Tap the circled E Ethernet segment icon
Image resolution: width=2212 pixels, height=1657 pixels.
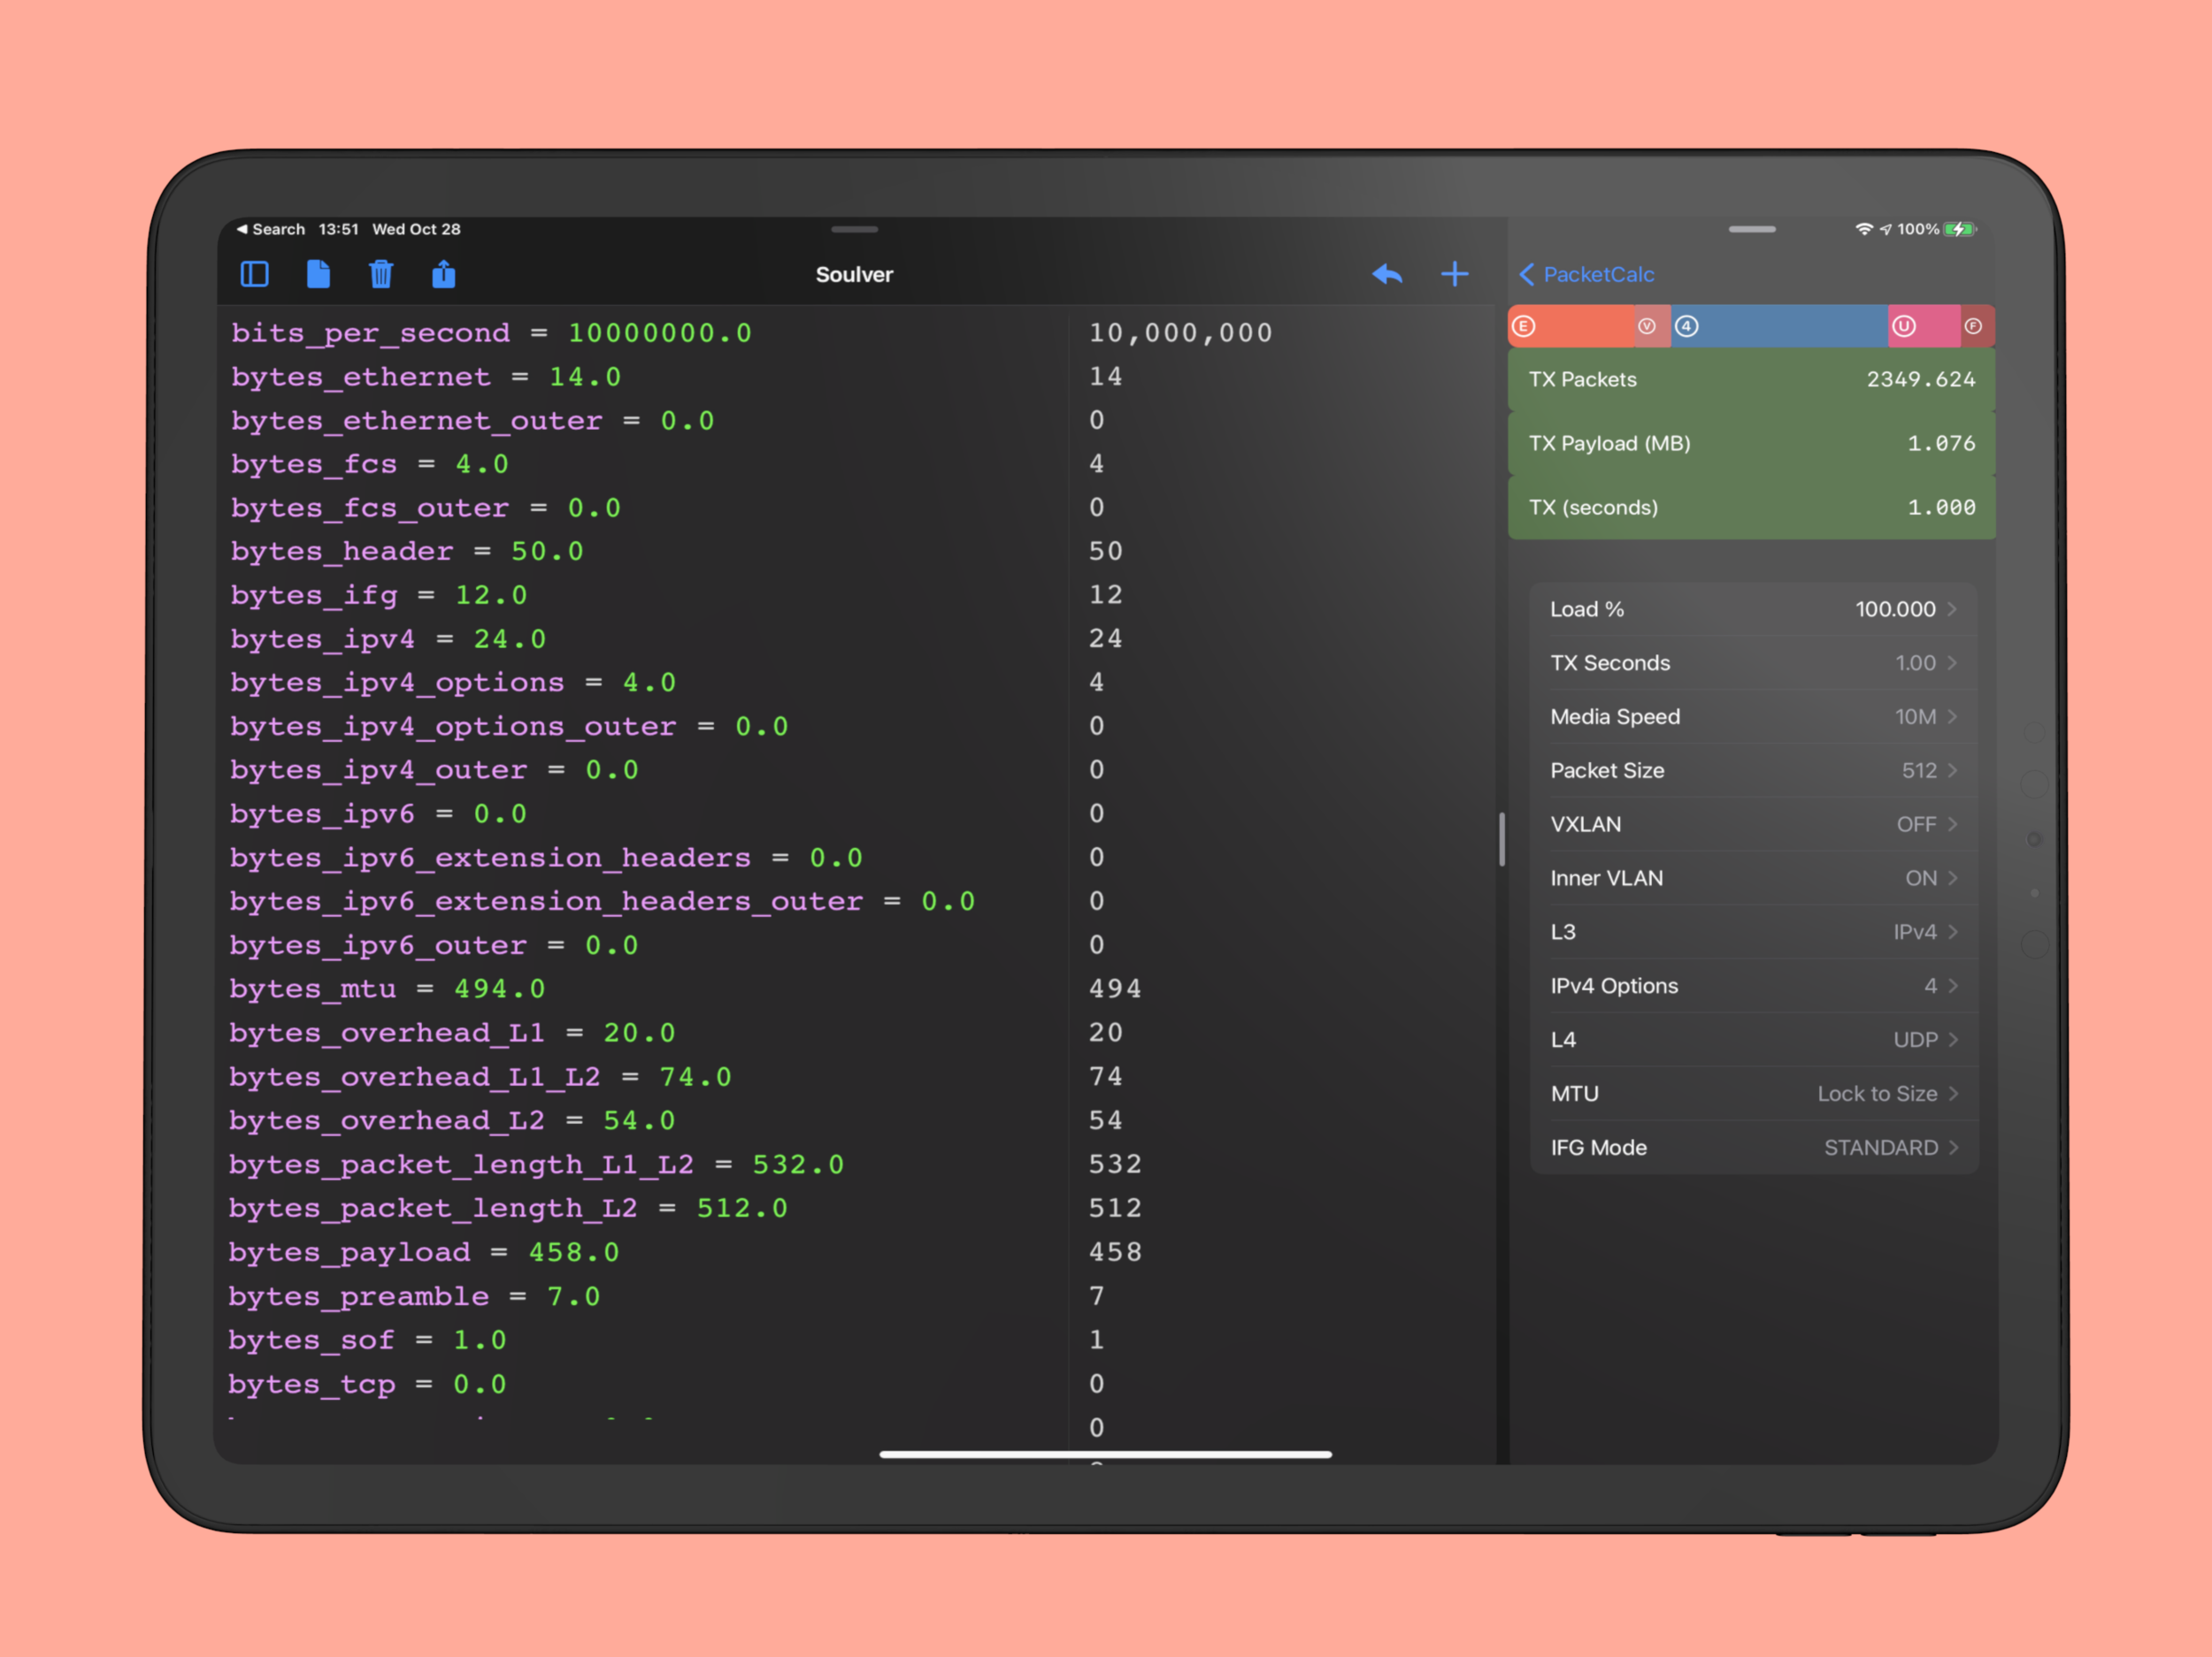coord(1524,327)
